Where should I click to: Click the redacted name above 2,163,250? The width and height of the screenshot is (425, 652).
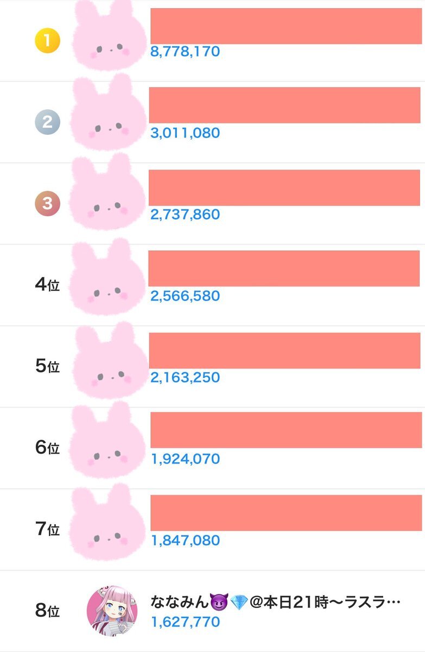284,350
